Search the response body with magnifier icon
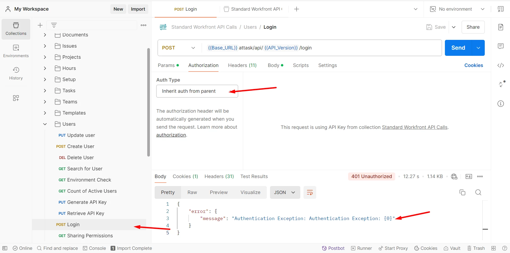The image size is (510, 253). click(x=478, y=192)
